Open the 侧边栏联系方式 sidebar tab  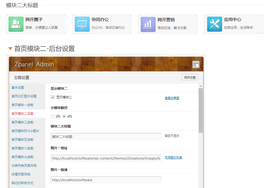coord(27,183)
